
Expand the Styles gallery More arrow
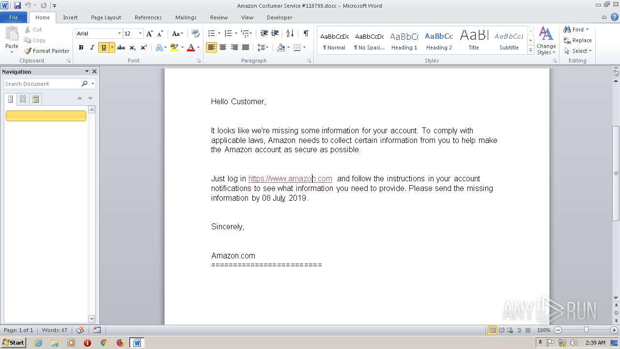tap(530, 50)
